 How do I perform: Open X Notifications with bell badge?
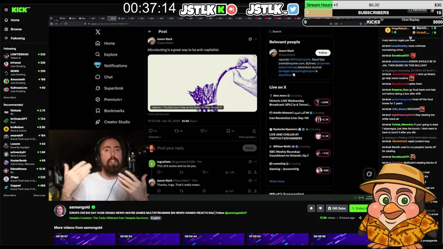[x=111, y=65]
